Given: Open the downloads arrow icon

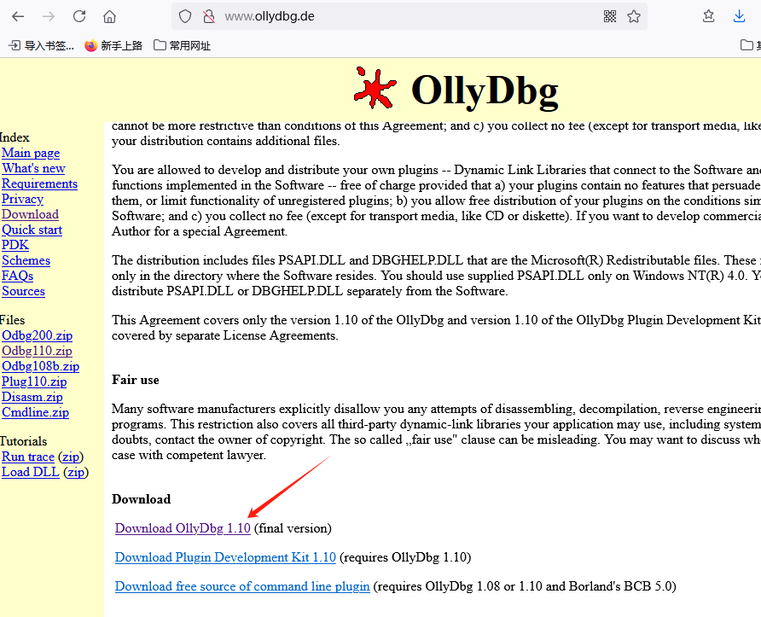Looking at the screenshot, I should pos(739,16).
